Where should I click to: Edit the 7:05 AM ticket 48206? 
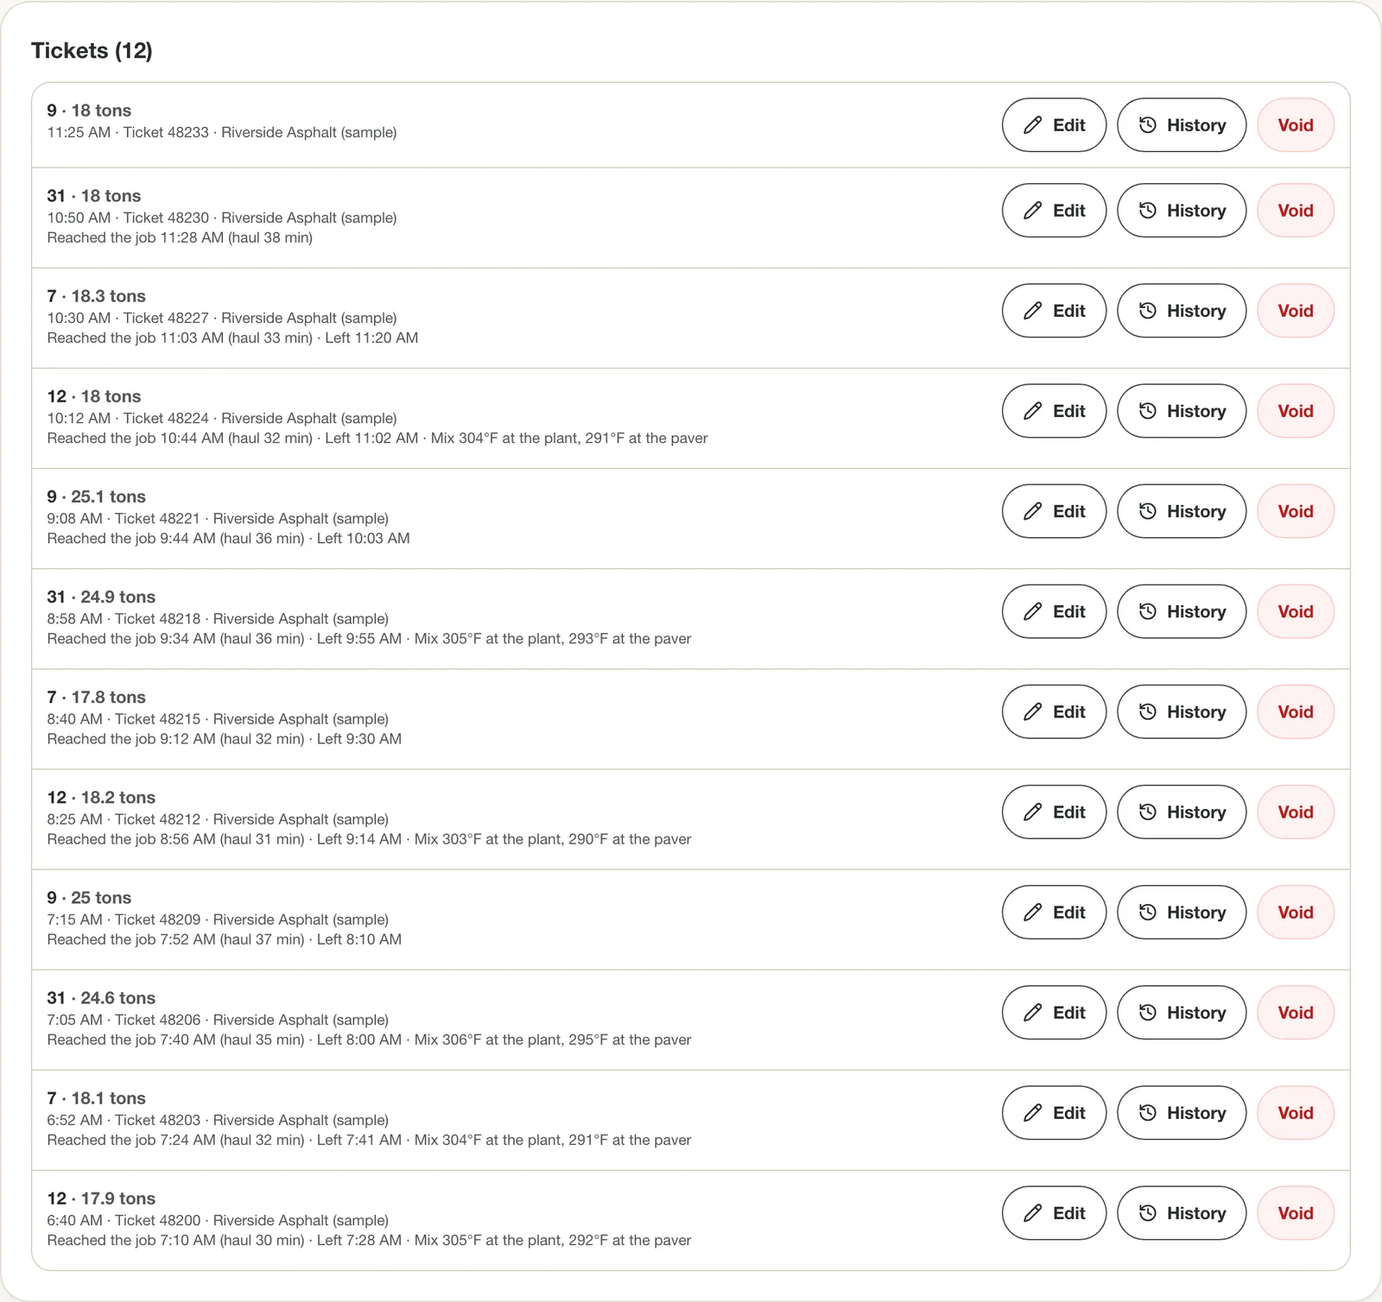click(1054, 1013)
